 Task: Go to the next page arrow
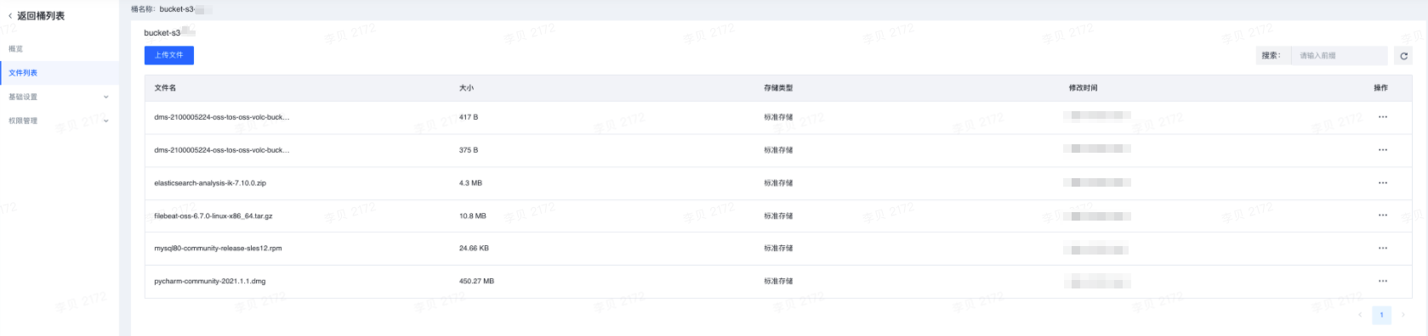(1403, 315)
